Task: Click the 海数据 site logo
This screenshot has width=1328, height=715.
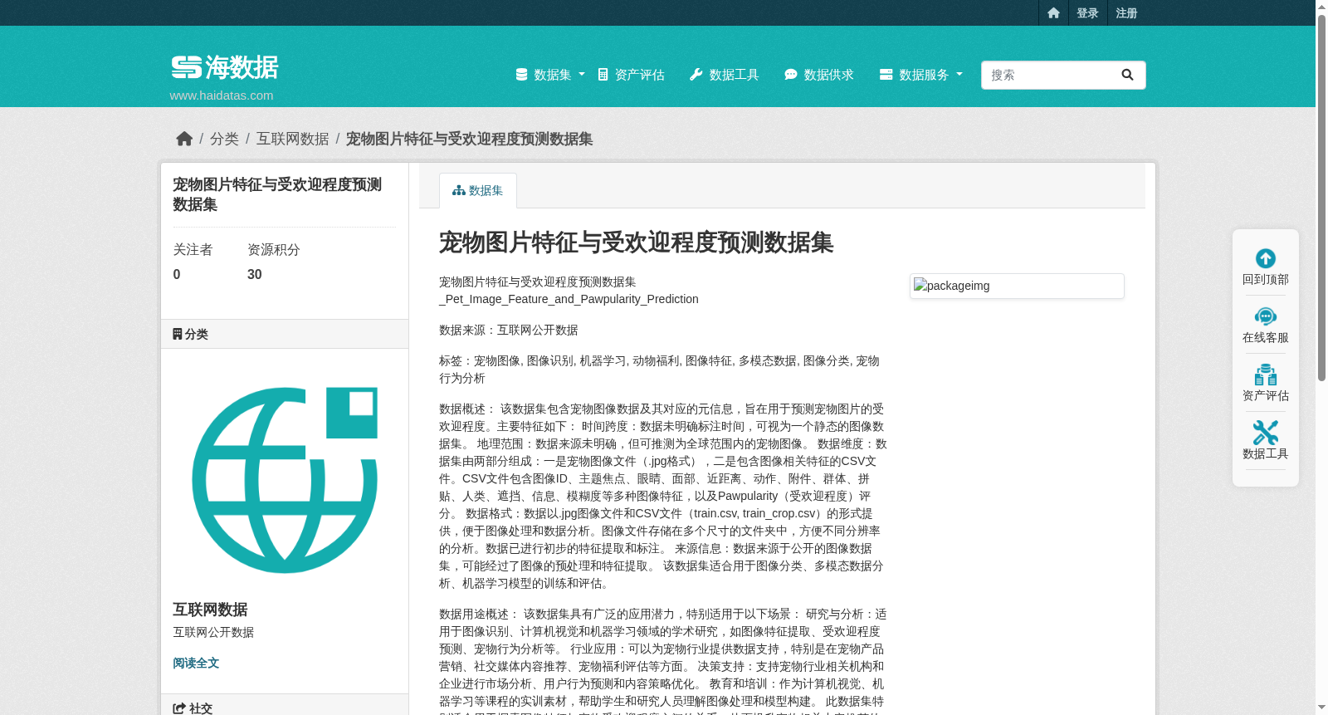Action: click(225, 67)
